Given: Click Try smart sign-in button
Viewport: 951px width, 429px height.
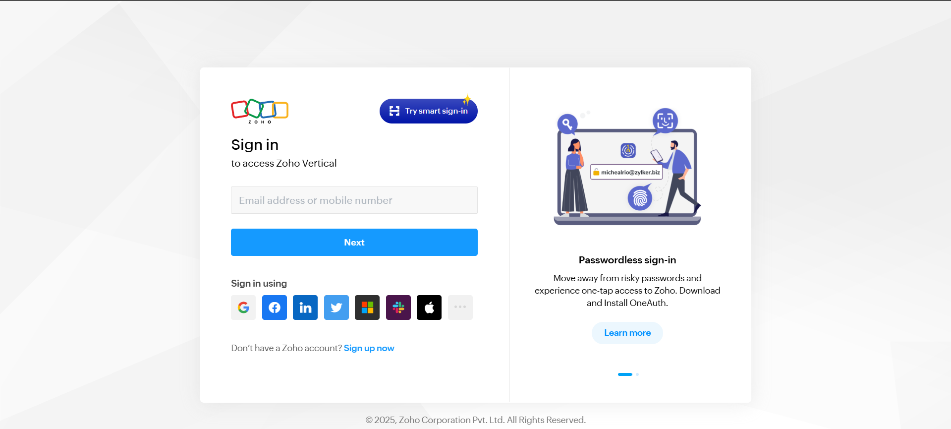Looking at the screenshot, I should pos(429,111).
